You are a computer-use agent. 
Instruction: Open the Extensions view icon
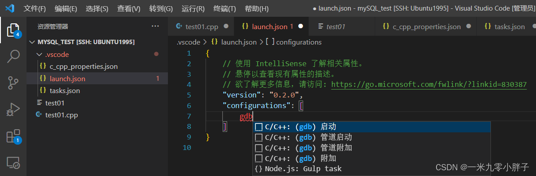pos(13,136)
